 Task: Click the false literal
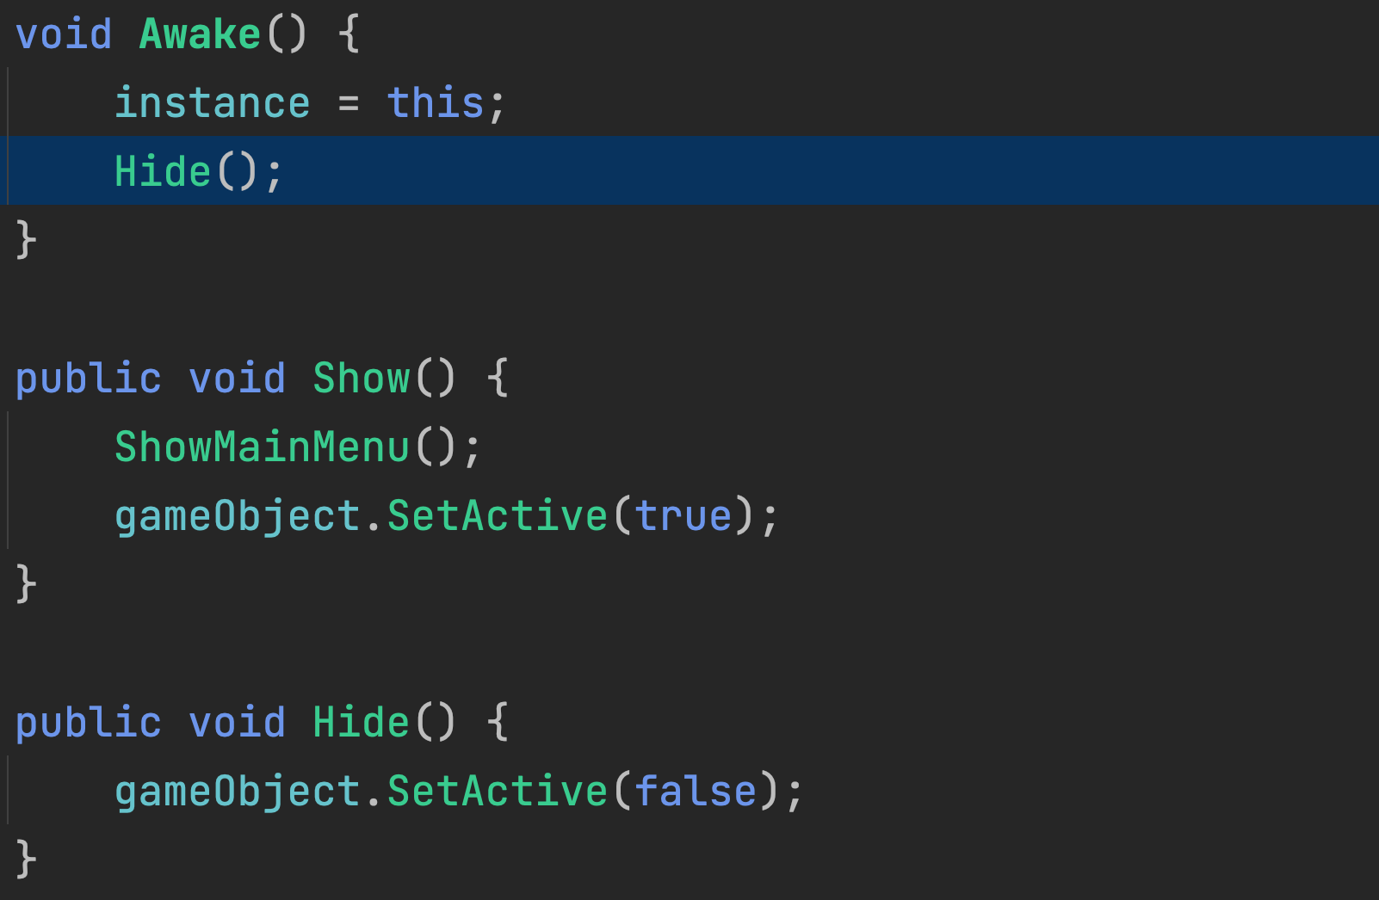tap(696, 792)
